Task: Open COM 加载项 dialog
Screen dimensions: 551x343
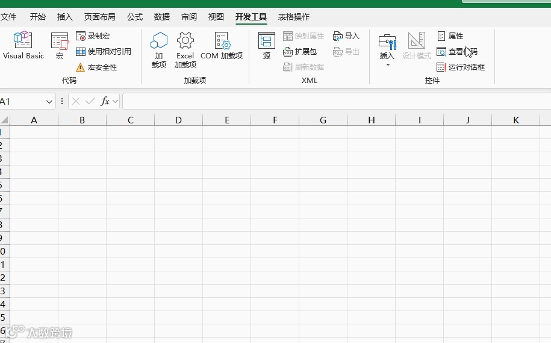Action: (222, 46)
